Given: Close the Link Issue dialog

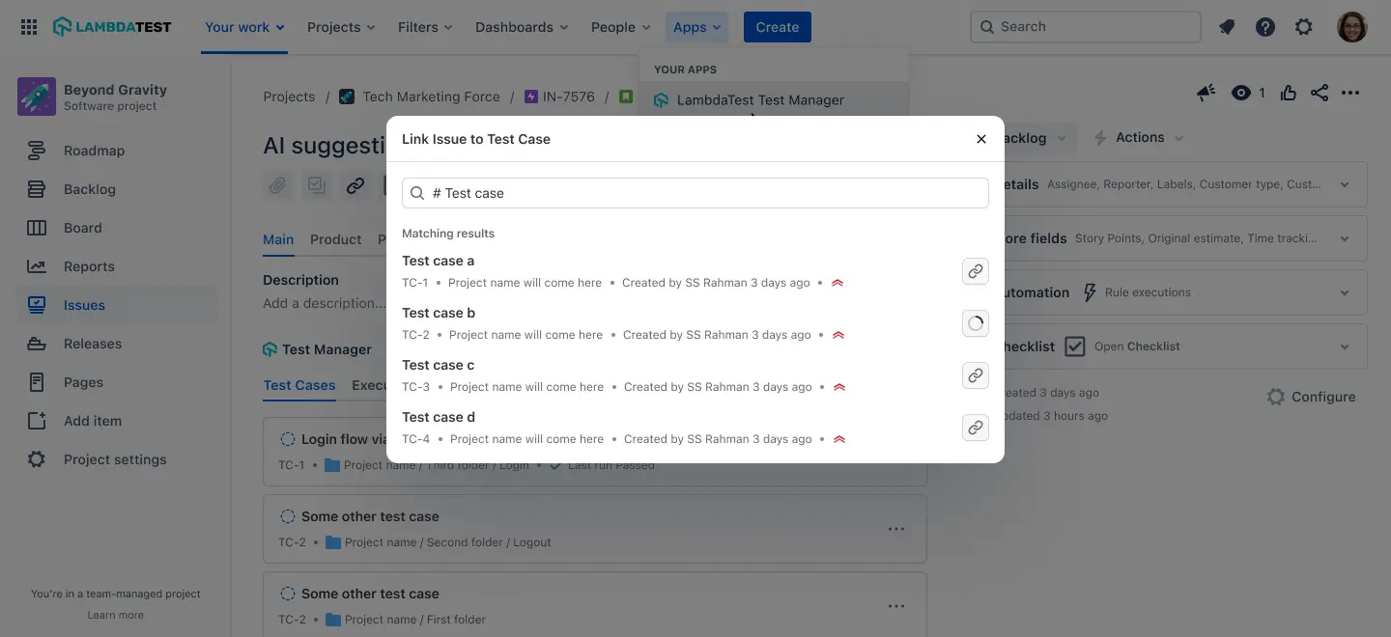Looking at the screenshot, I should pyautogui.click(x=981, y=139).
